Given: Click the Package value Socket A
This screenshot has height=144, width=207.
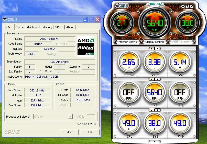Looking at the screenshot, I should pyautogui.click(x=50, y=49).
